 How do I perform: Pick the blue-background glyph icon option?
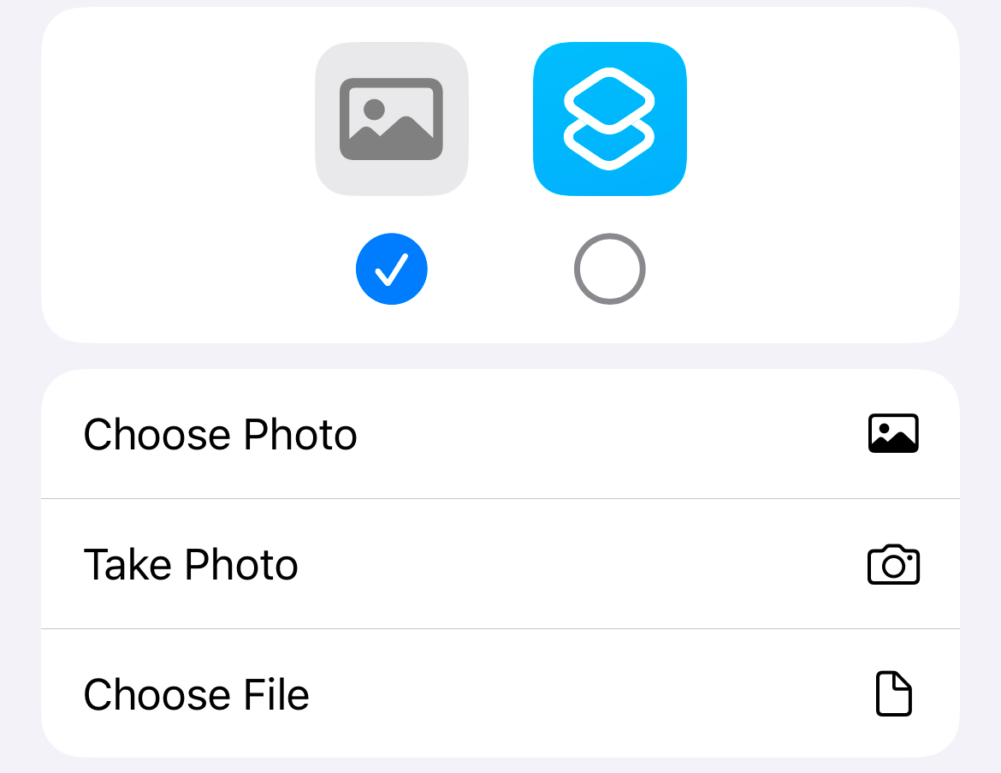pos(609,119)
